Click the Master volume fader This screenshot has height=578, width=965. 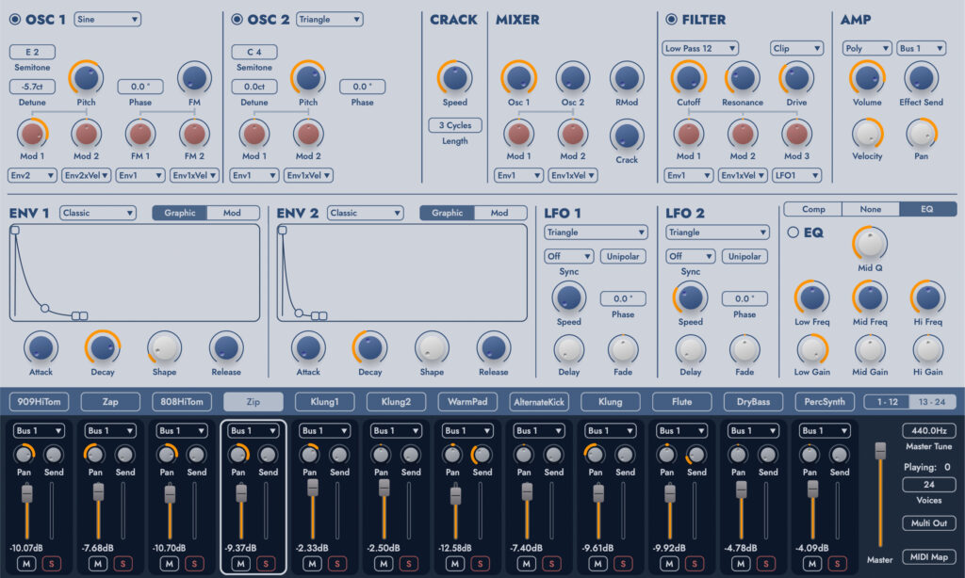pyautogui.click(x=880, y=452)
